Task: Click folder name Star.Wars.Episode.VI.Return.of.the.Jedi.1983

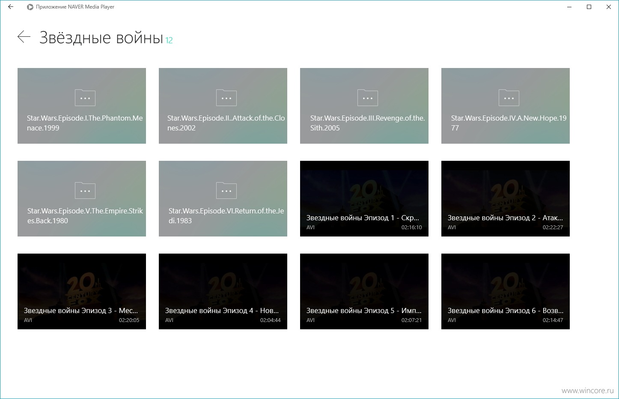Action: coord(226,216)
